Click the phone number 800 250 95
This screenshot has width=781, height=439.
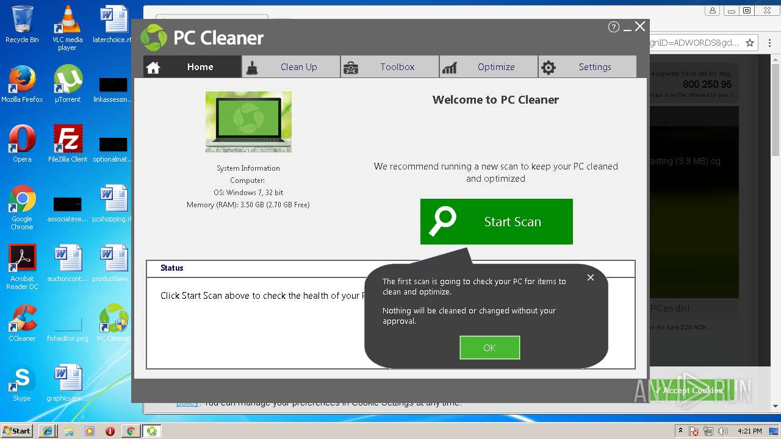(707, 85)
